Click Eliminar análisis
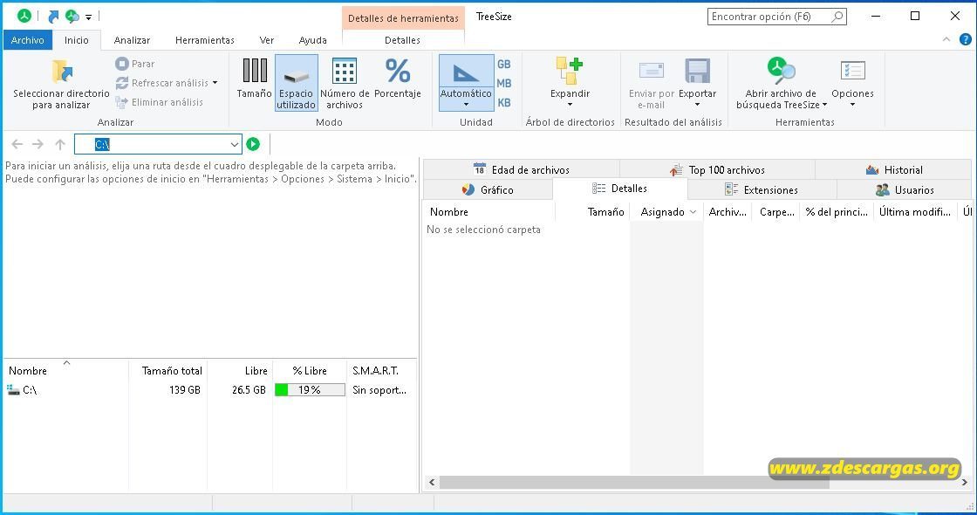 (x=160, y=102)
